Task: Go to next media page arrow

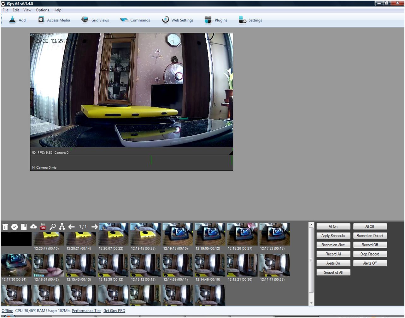Action: tap(94, 227)
